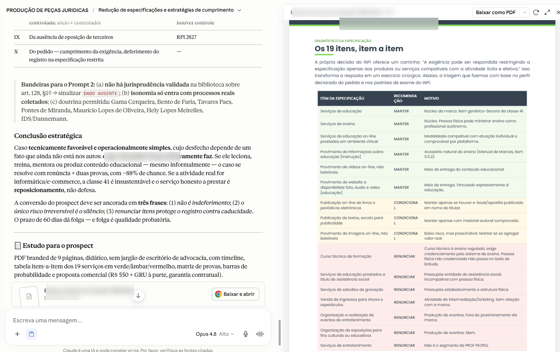The width and height of the screenshot is (560, 352).
Task: Click the chat scrollbar thumb
Action: click(280, 333)
